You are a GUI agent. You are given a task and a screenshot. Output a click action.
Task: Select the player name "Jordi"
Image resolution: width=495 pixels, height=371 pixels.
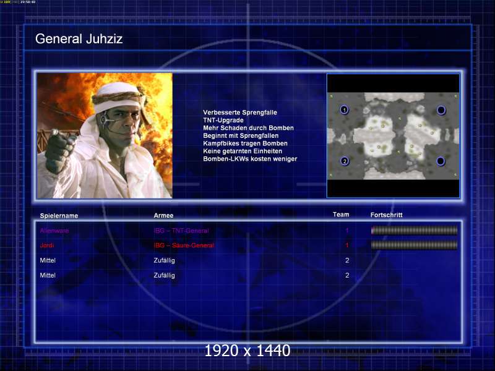click(x=47, y=245)
